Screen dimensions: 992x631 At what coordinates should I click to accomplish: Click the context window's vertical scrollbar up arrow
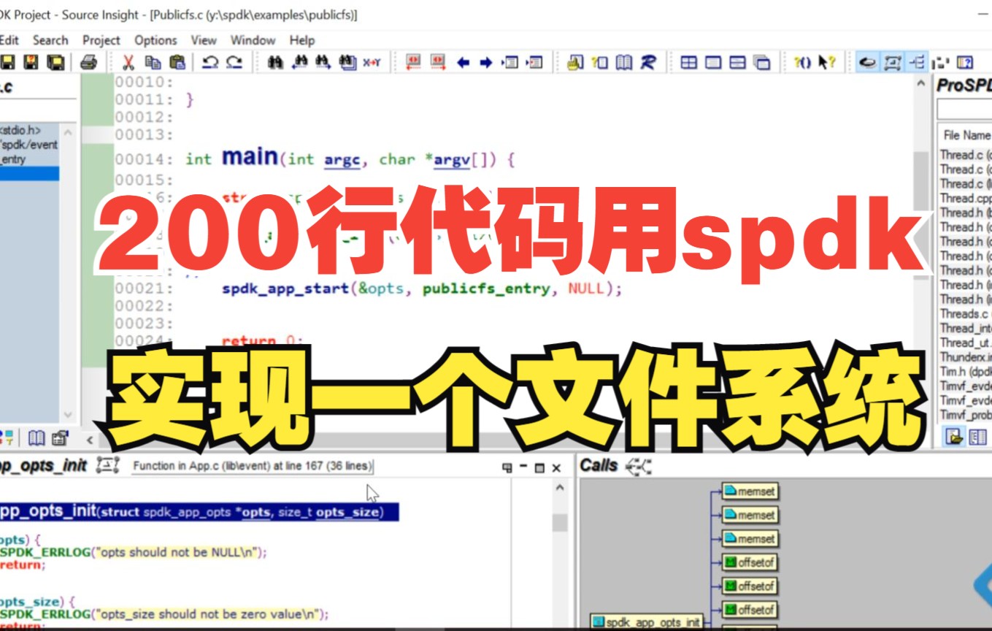[560, 488]
